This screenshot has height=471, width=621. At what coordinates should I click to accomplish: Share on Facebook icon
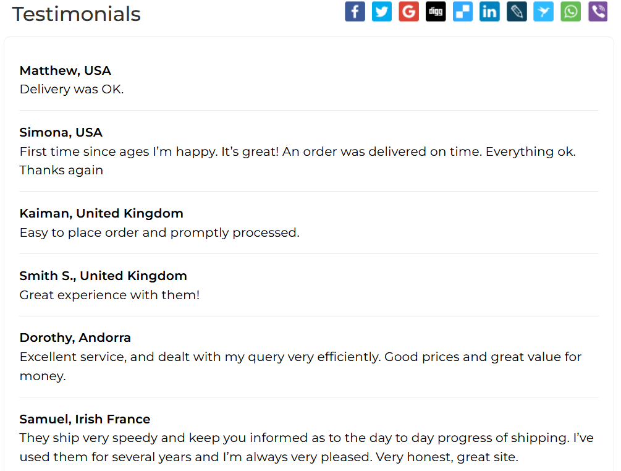[355, 12]
